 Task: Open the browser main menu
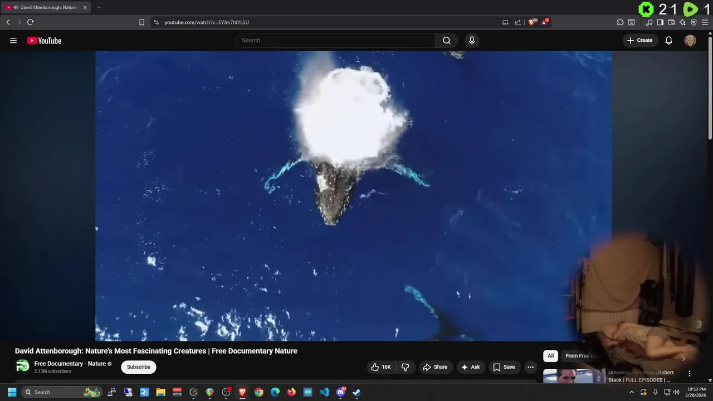[x=705, y=22]
